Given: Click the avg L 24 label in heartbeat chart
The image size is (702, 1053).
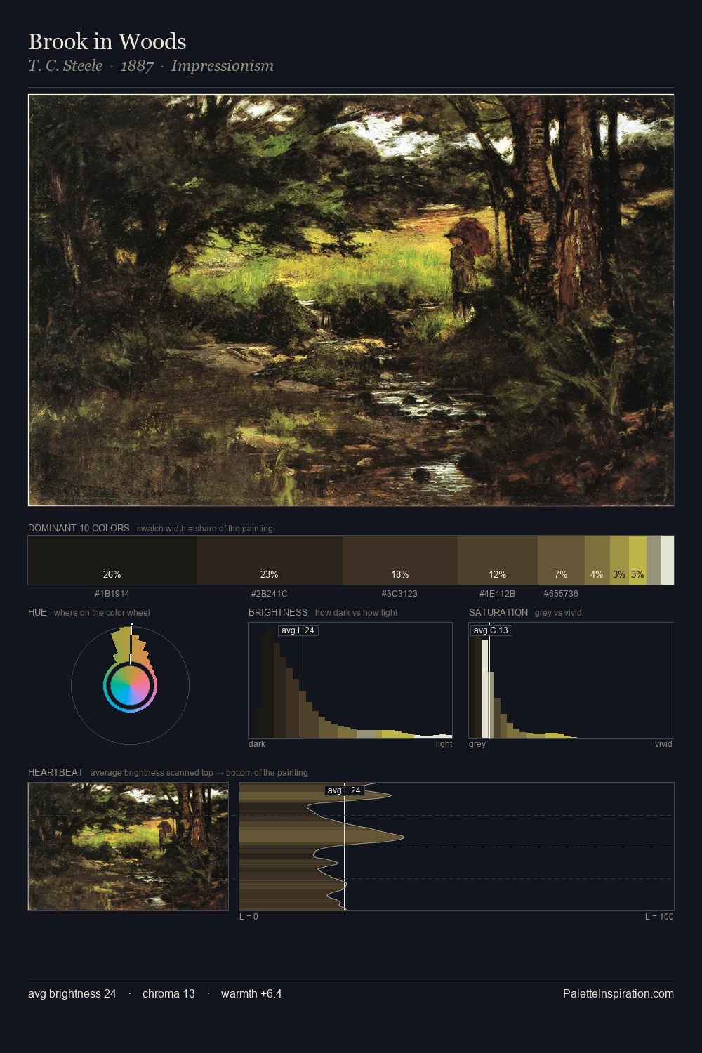Looking at the screenshot, I should [344, 790].
